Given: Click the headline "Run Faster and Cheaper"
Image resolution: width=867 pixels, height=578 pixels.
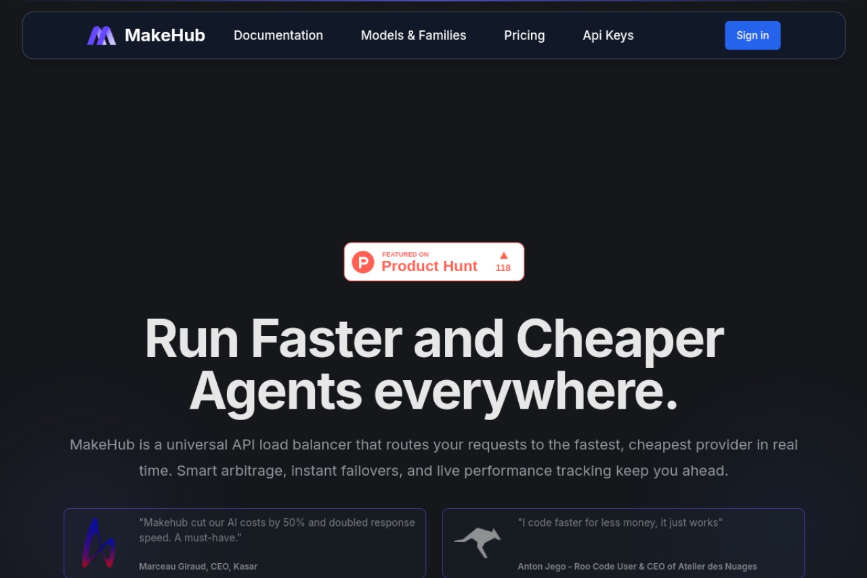Looking at the screenshot, I should point(434,339).
